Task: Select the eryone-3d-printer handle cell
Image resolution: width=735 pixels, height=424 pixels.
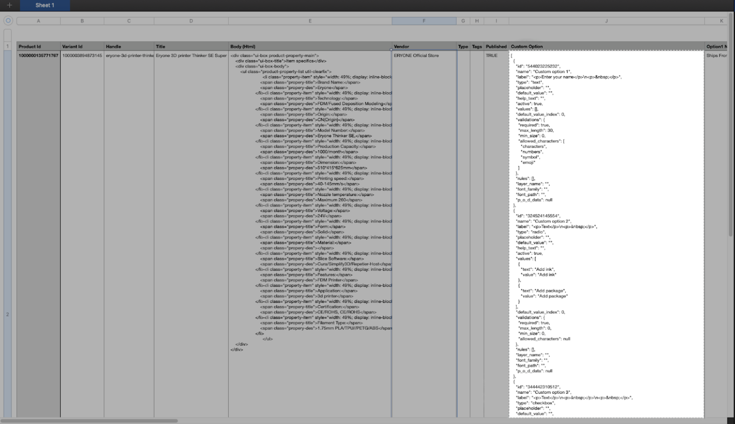Action: point(129,234)
